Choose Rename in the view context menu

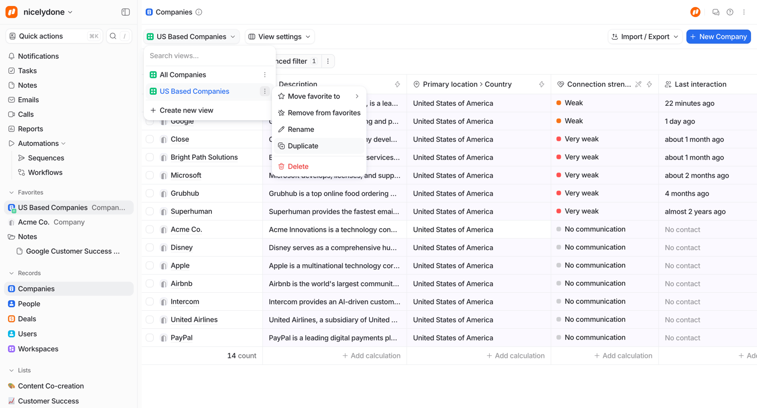(x=319, y=129)
